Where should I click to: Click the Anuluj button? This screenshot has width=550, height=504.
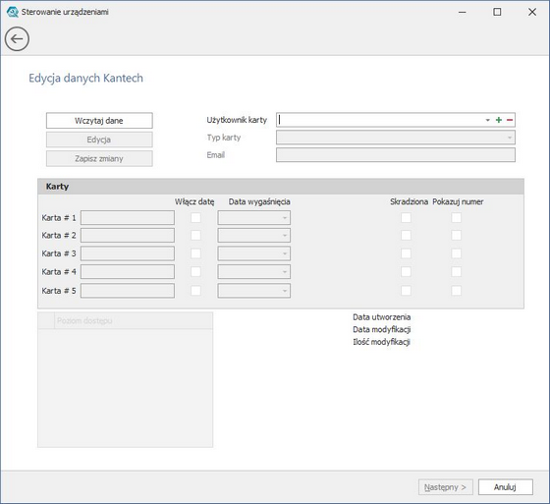point(506,487)
